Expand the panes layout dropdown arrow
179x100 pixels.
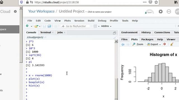[x=99, y=26]
